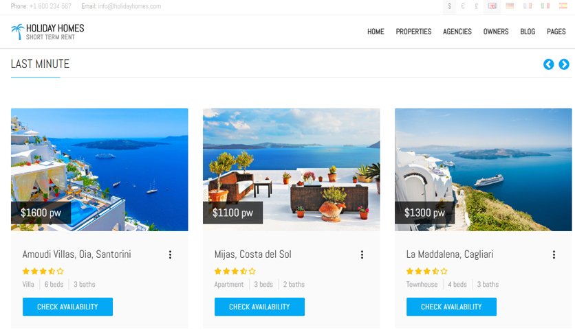The width and height of the screenshot is (575, 332).
Task: Open the Mijas terrace property photo
Action: coord(292,169)
